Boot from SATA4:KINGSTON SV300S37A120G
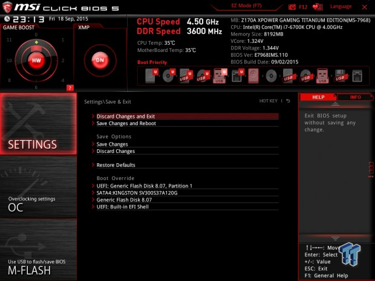The image size is (375, 281). tap(187, 193)
